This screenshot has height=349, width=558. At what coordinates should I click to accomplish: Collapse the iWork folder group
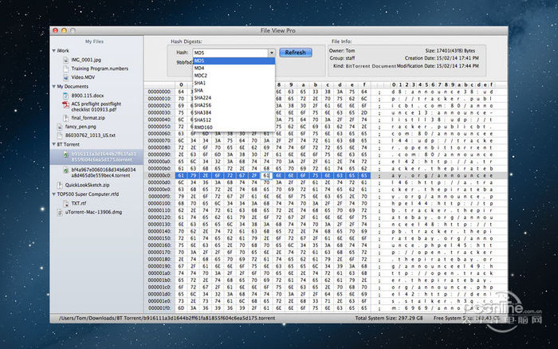coord(53,50)
